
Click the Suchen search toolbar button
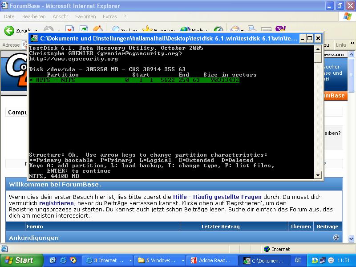[x=125, y=29]
